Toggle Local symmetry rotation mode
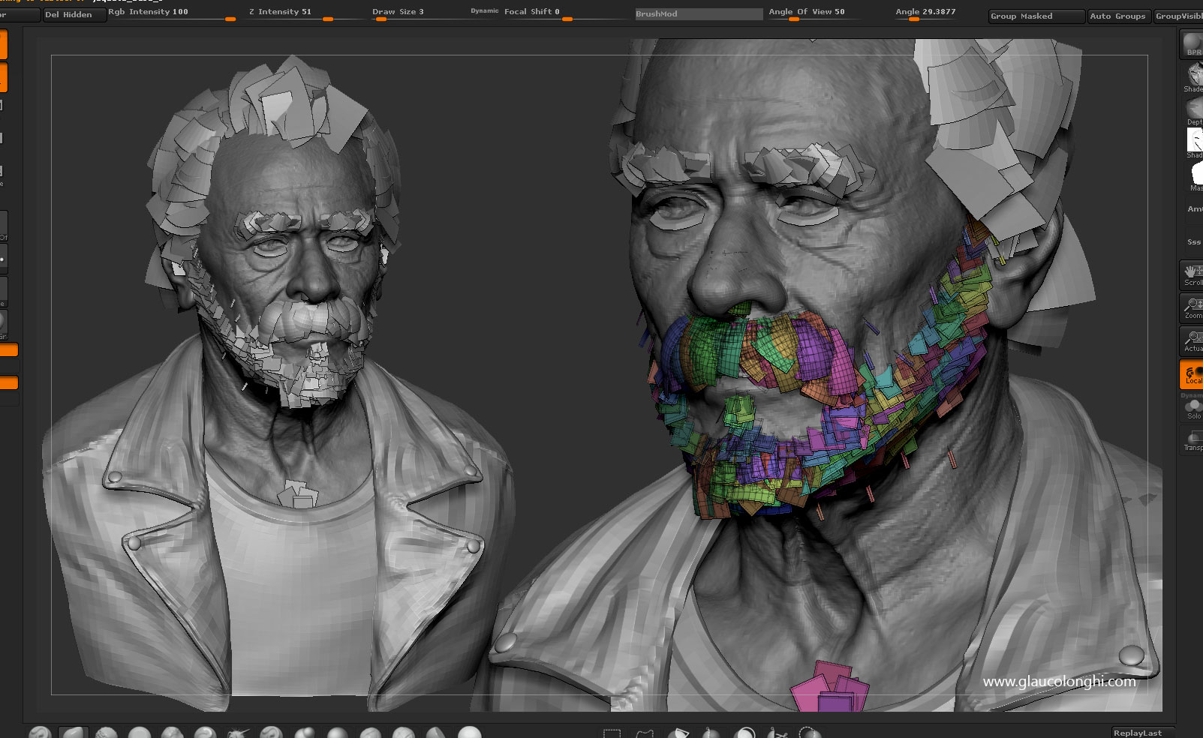The image size is (1203, 738). (1192, 373)
